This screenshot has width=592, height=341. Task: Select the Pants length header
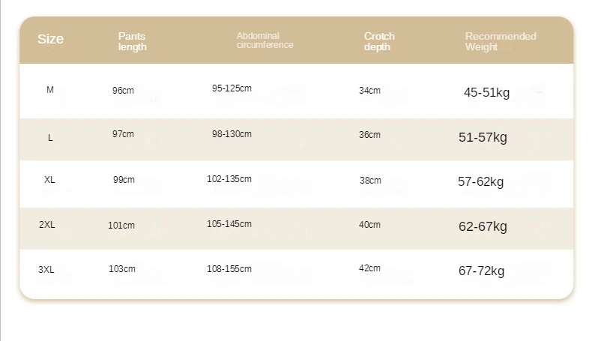[x=132, y=41]
